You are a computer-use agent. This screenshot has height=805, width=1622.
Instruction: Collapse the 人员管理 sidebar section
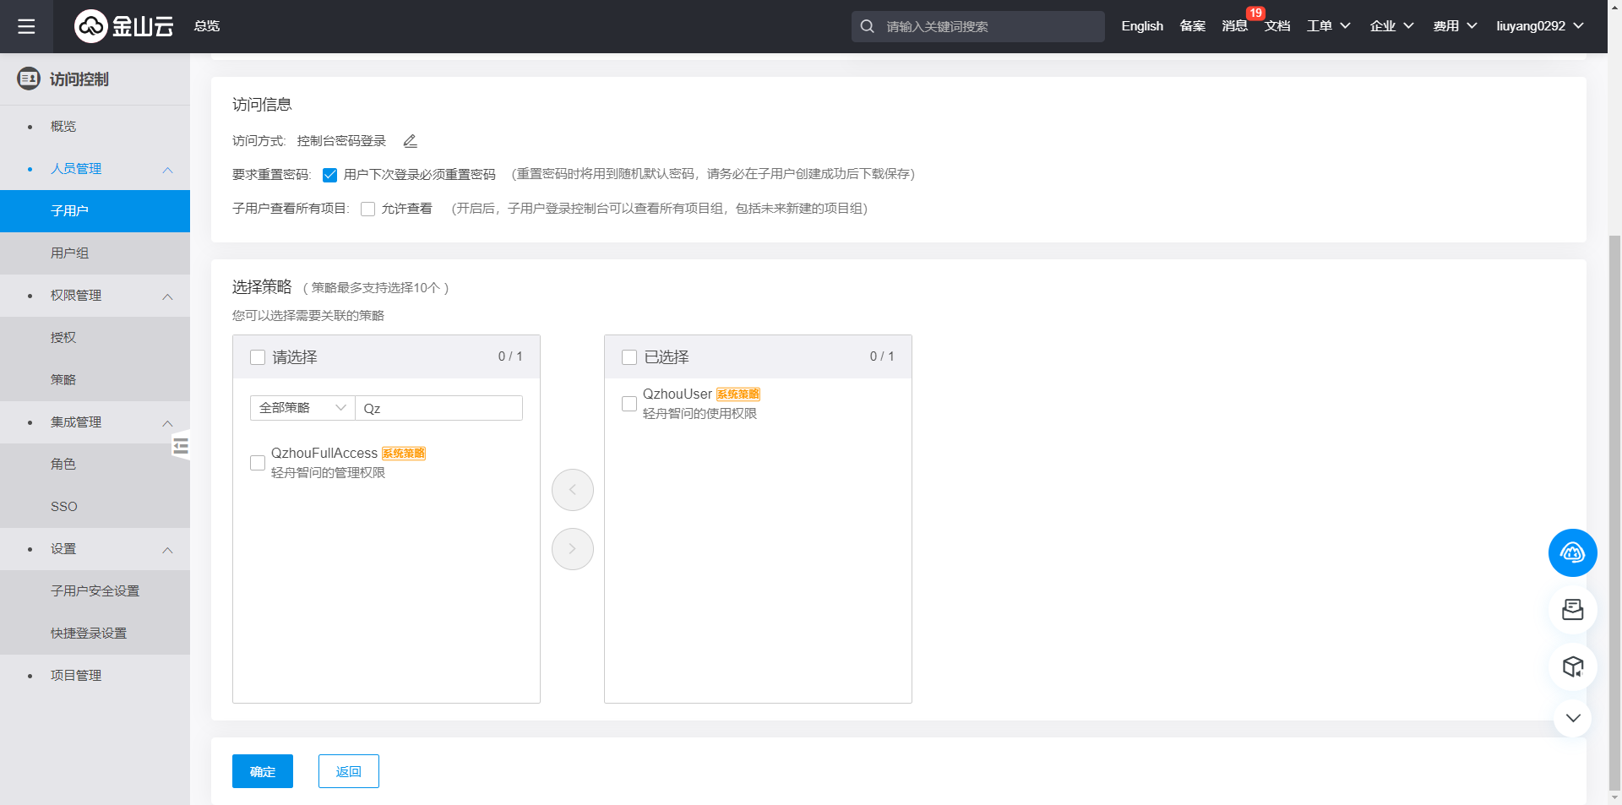click(x=167, y=170)
